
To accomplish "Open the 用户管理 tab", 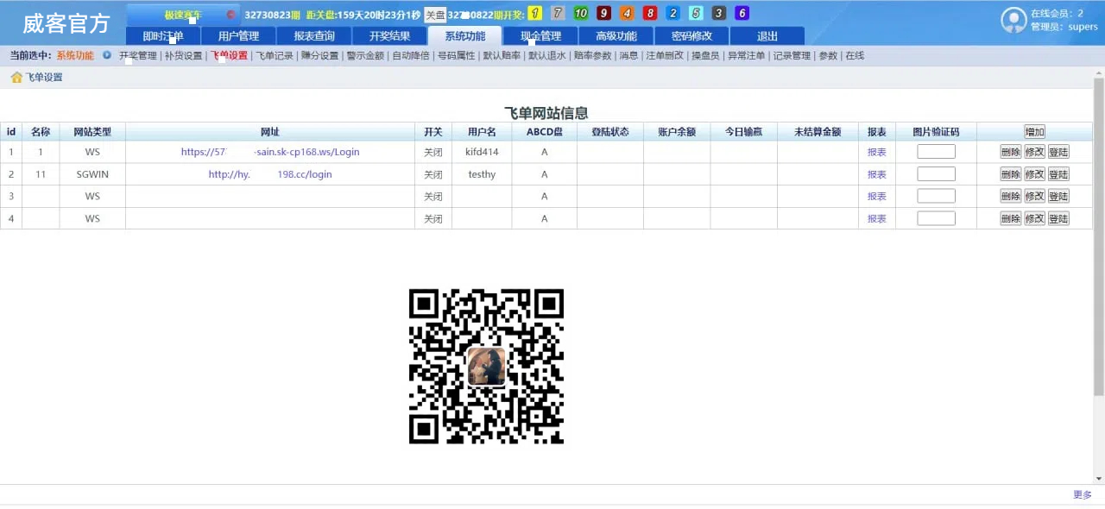I will coord(238,36).
